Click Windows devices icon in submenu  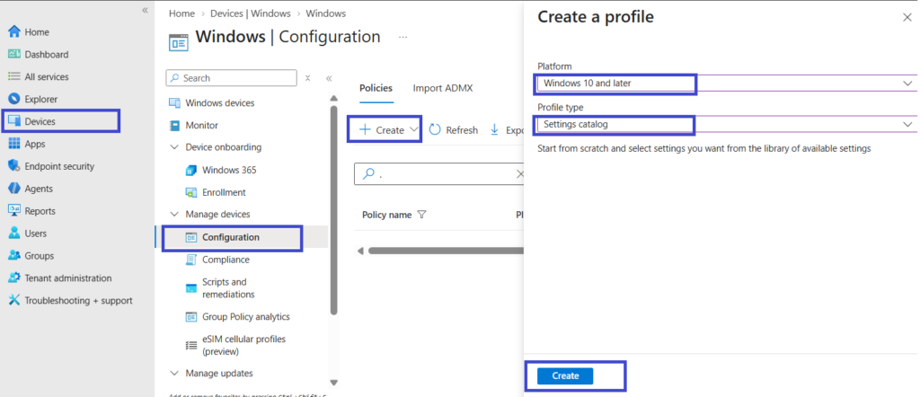pyautogui.click(x=174, y=102)
